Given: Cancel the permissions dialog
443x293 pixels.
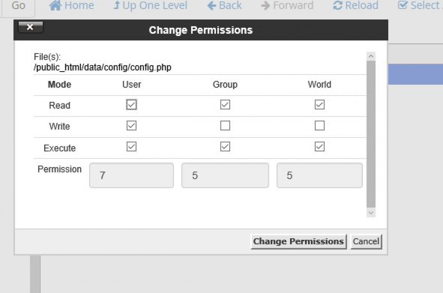Looking at the screenshot, I should tap(366, 241).
